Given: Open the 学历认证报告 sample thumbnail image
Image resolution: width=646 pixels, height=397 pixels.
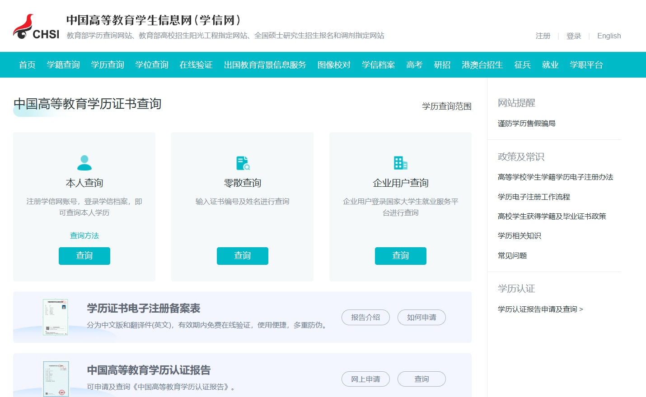Looking at the screenshot, I should 56,379.
